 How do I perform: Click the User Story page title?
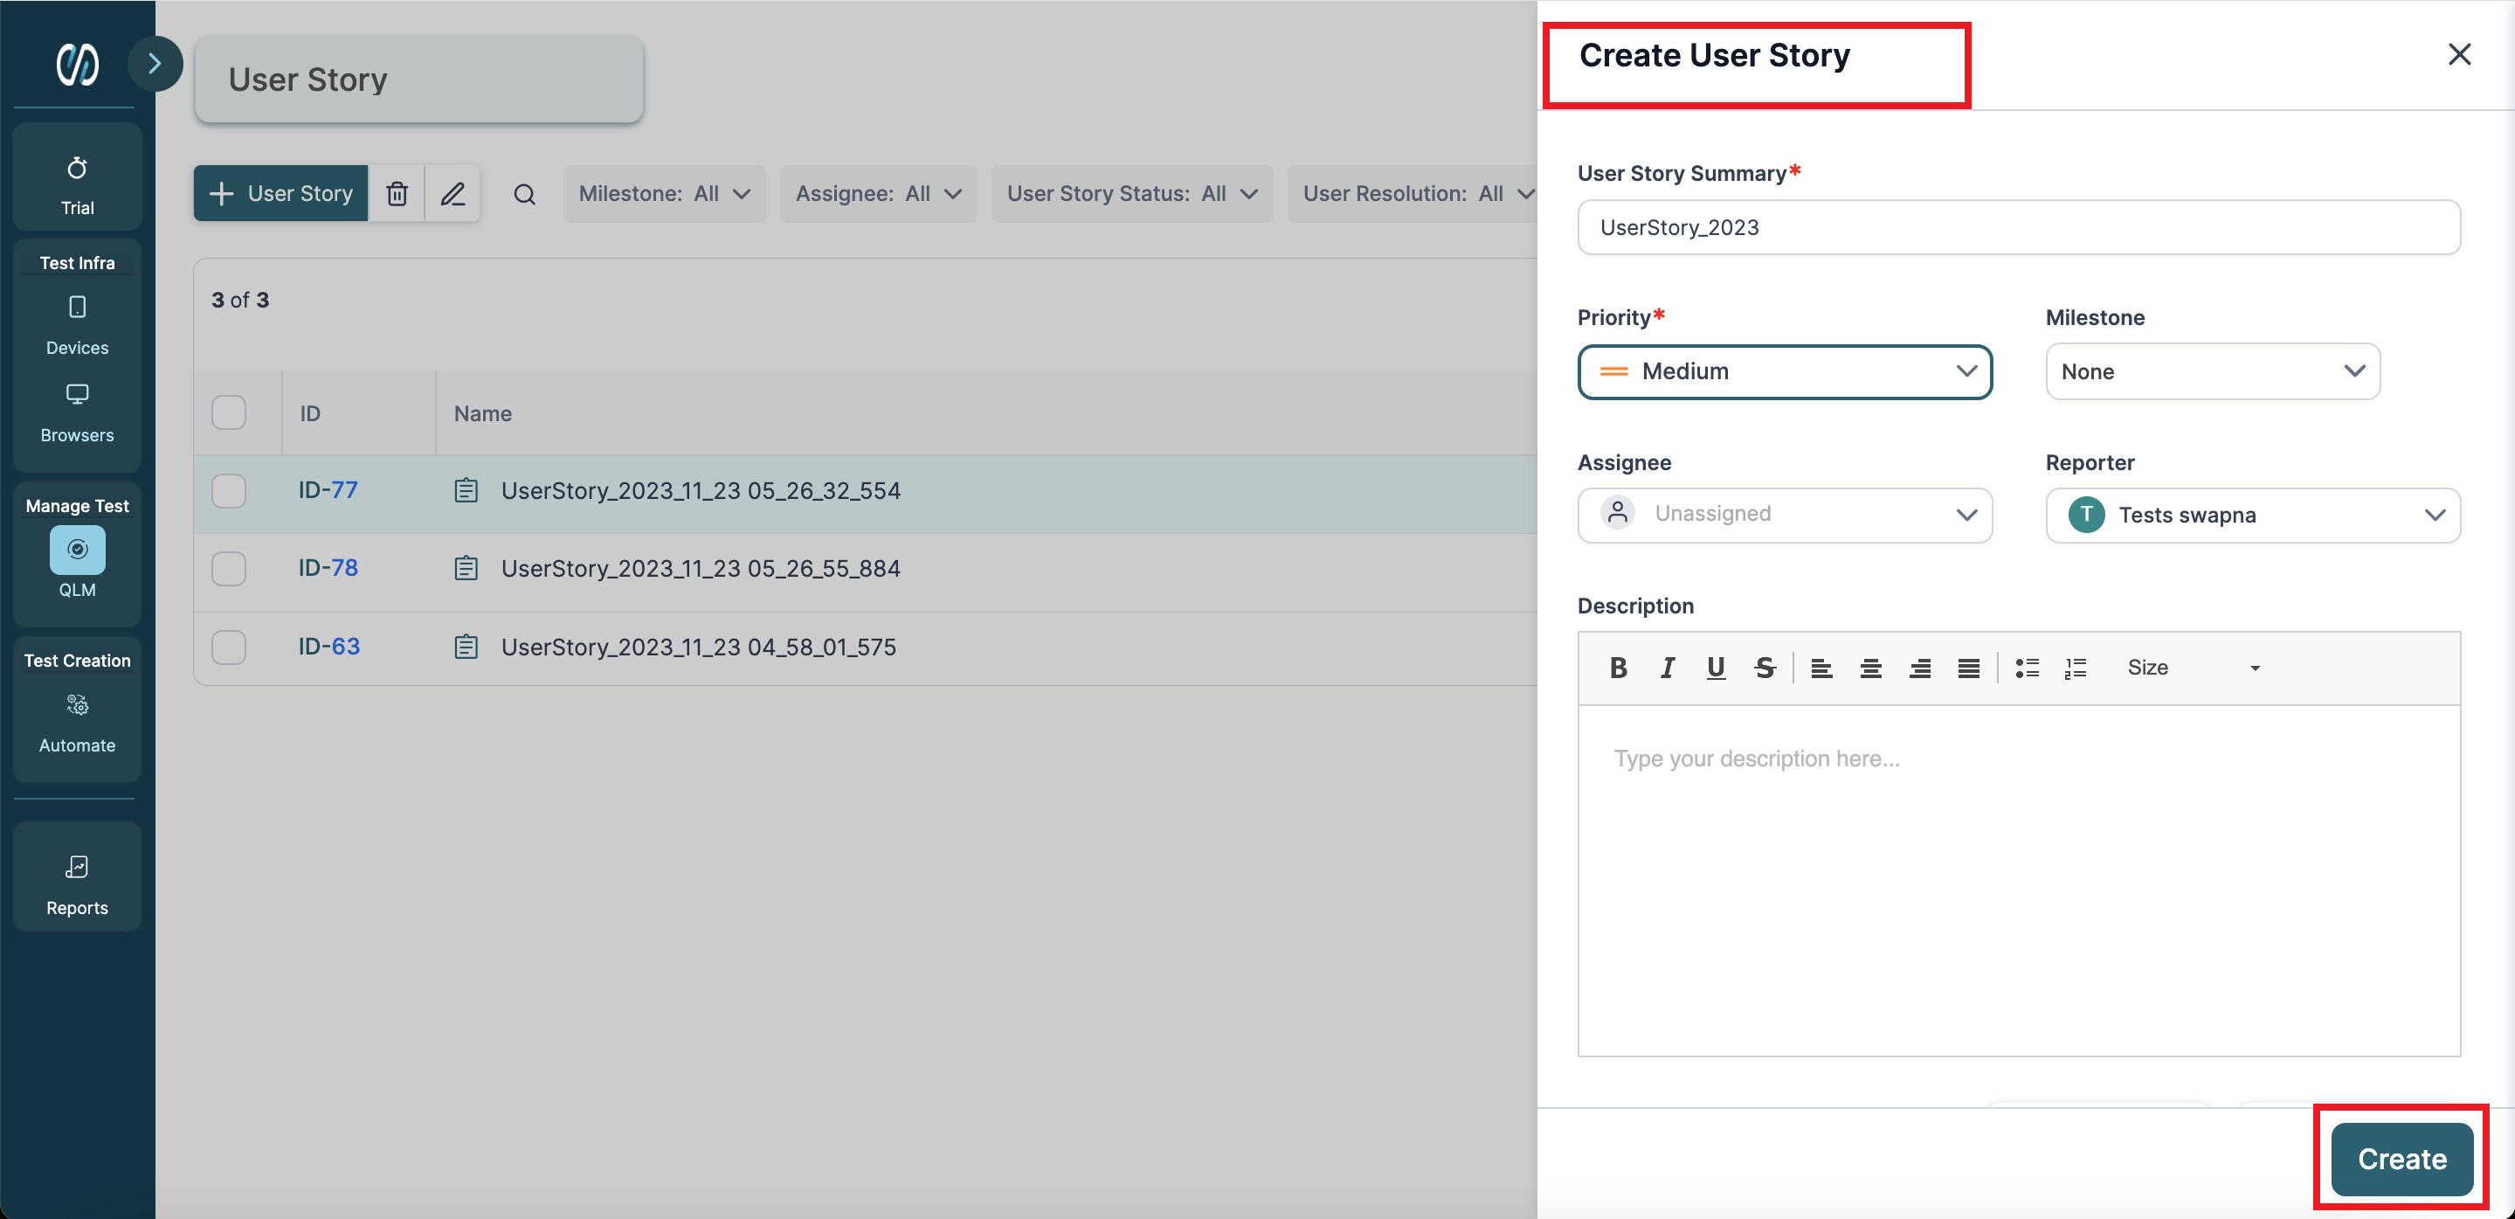click(307, 80)
